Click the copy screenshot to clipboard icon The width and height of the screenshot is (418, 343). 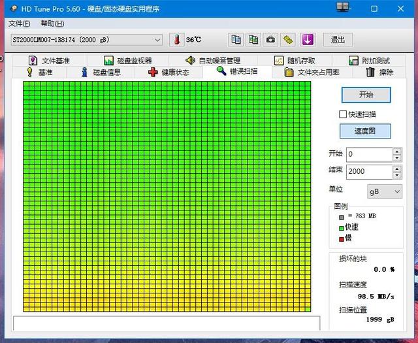click(253, 40)
